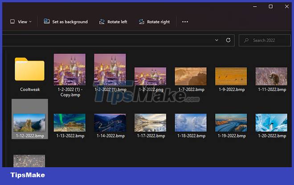Click the Rotate left button

tap(113, 22)
